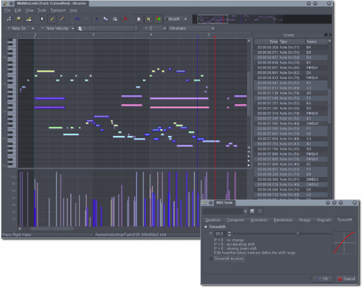Click the blue edit marker on ruler
This screenshot has height=289, width=362.
(197, 37)
